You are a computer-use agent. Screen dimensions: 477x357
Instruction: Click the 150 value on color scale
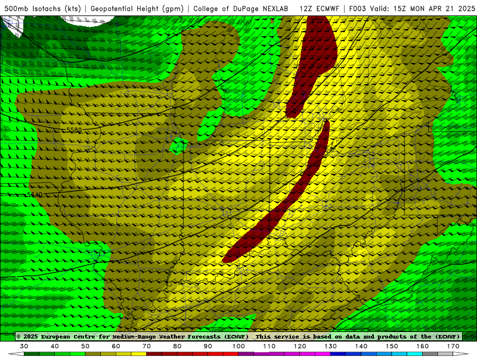coord(392,346)
